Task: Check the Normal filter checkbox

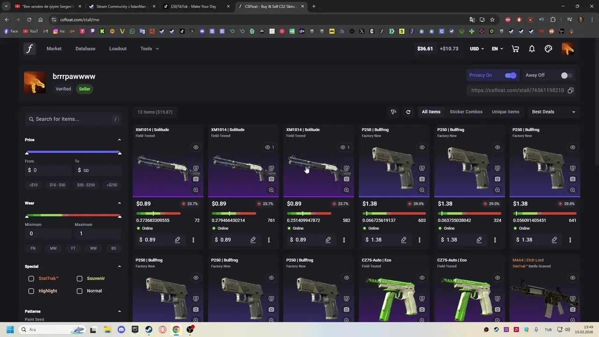Action: [80, 291]
